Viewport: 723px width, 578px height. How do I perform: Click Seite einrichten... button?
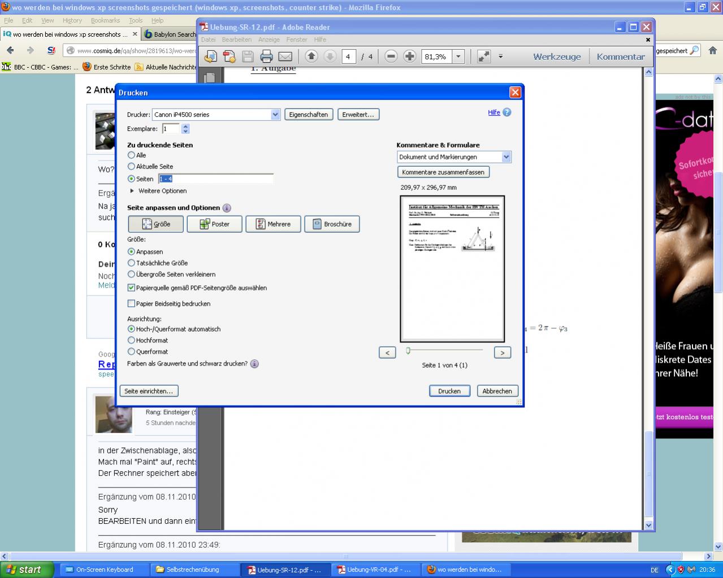coord(149,391)
